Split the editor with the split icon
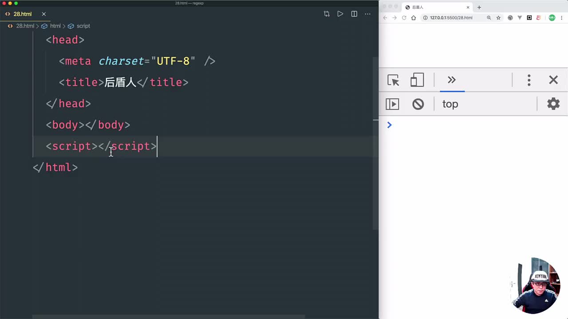Viewport: 568px width, 319px height. coord(354,14)
